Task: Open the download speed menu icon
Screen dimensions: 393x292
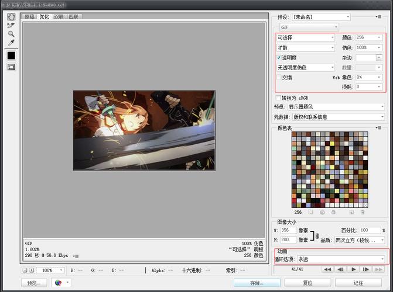Action: 76,256
